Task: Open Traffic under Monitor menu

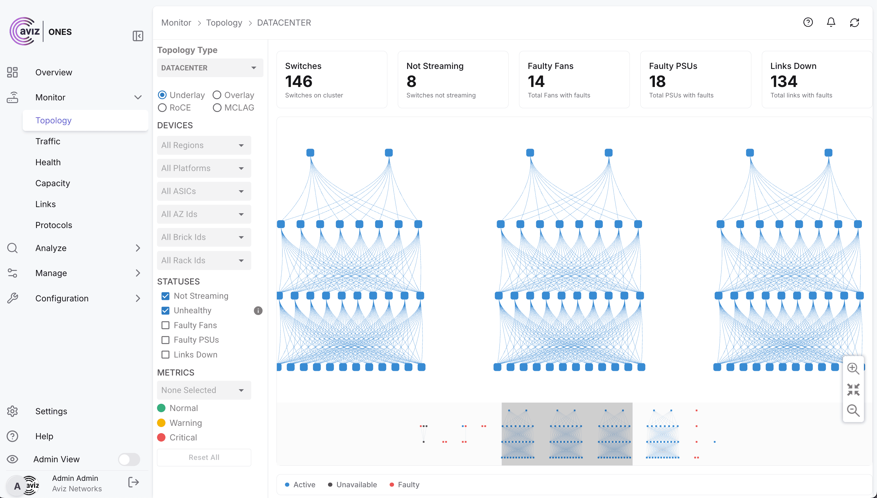Action: pos(48,141)
